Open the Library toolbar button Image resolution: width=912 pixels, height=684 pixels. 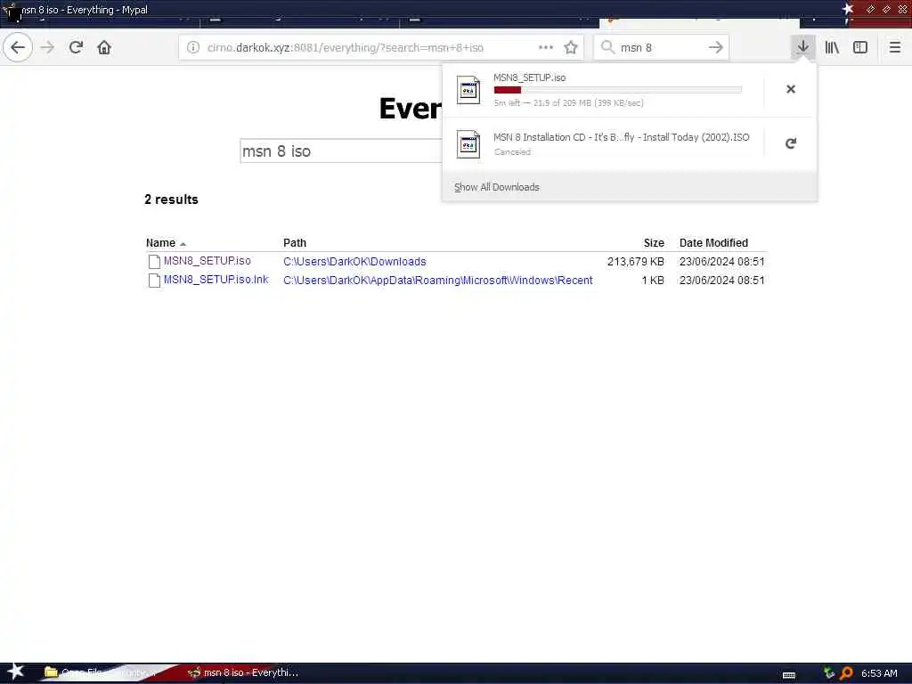[x=832, y=48]
